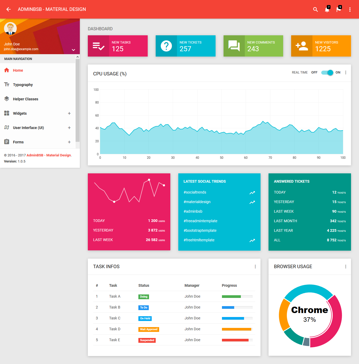Click the New Comments chat icon
The width and height of the screenshot is (359, 364).
click(234, 46)
